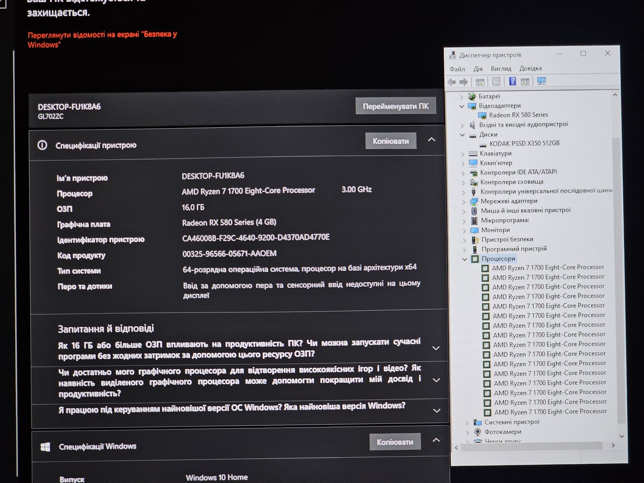The width and height of the screenshot is (644, 483).
Task: Select KODAK PSSD X350 512GB disk
Action: click(x=525, y=143)
